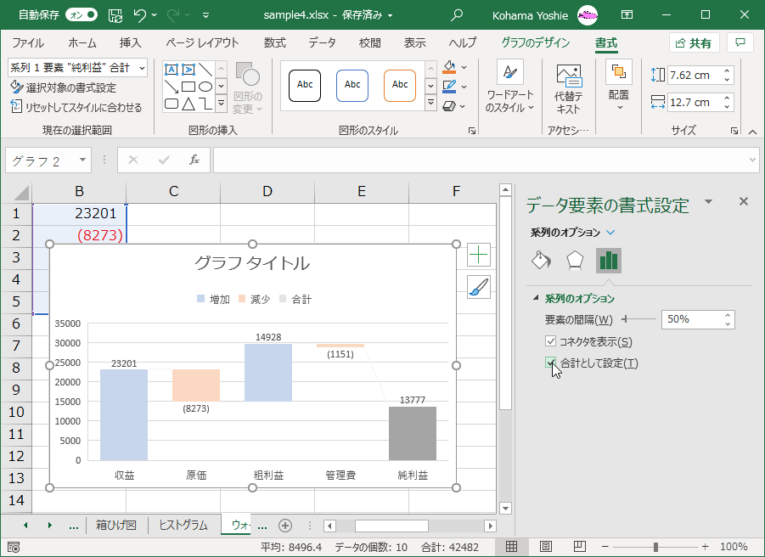Open the Effects pentagon icon tab
The height and width of the screenshot is (557, 765).
pyautogui.click(x=575, y=260)
